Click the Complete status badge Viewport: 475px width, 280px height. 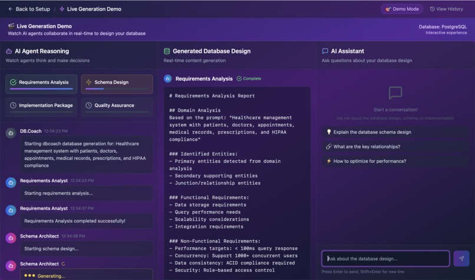[x=249, y=78]
